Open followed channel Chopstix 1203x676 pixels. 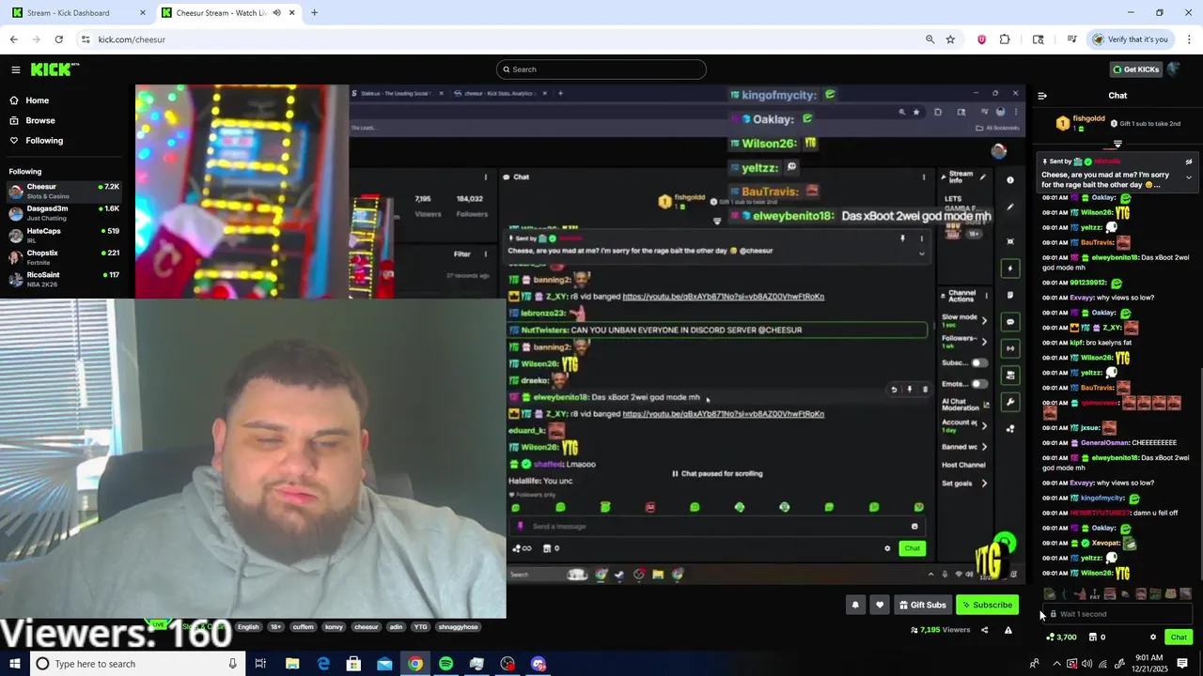(64, 257)
